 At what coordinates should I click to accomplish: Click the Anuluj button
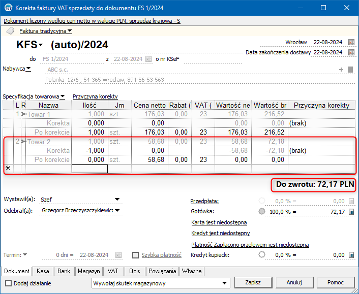[294, 282]
